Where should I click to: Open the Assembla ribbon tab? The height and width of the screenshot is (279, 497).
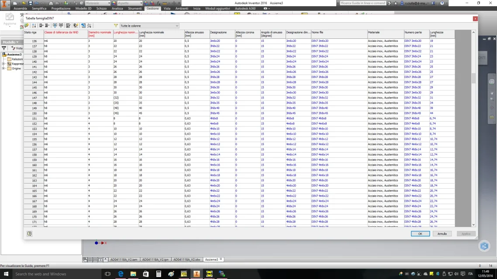coord(20,9)
